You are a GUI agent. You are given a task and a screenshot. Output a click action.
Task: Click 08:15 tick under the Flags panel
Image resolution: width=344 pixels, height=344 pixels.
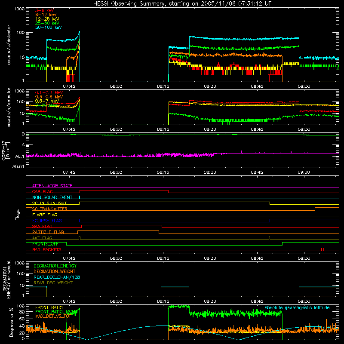point(163,258)
